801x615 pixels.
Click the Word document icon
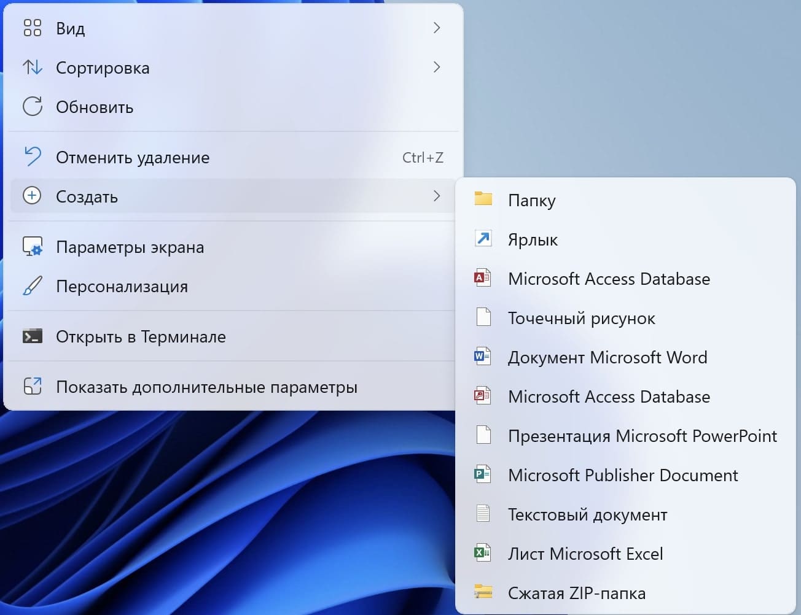483,357
